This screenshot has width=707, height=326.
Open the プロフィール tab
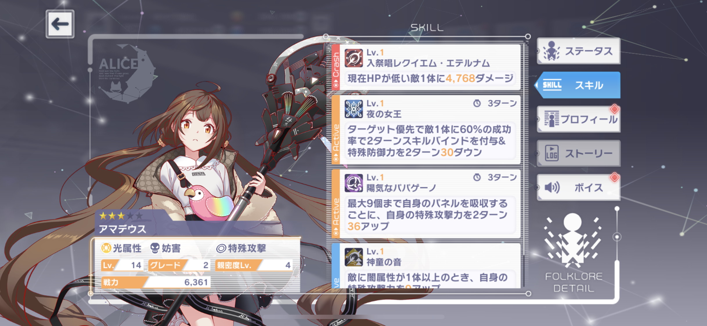pyautogui.click(x=579, y=119)
